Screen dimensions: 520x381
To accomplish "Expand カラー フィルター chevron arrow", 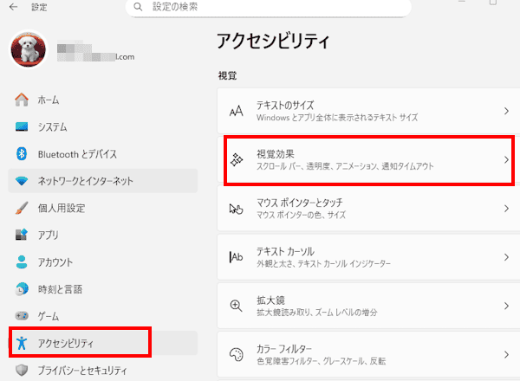I will (x=506, y=354).
